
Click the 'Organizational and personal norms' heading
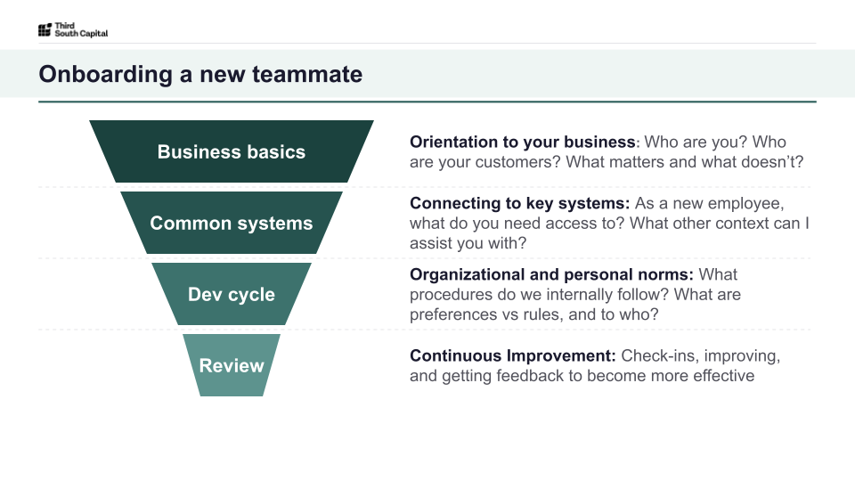[551, 274]
